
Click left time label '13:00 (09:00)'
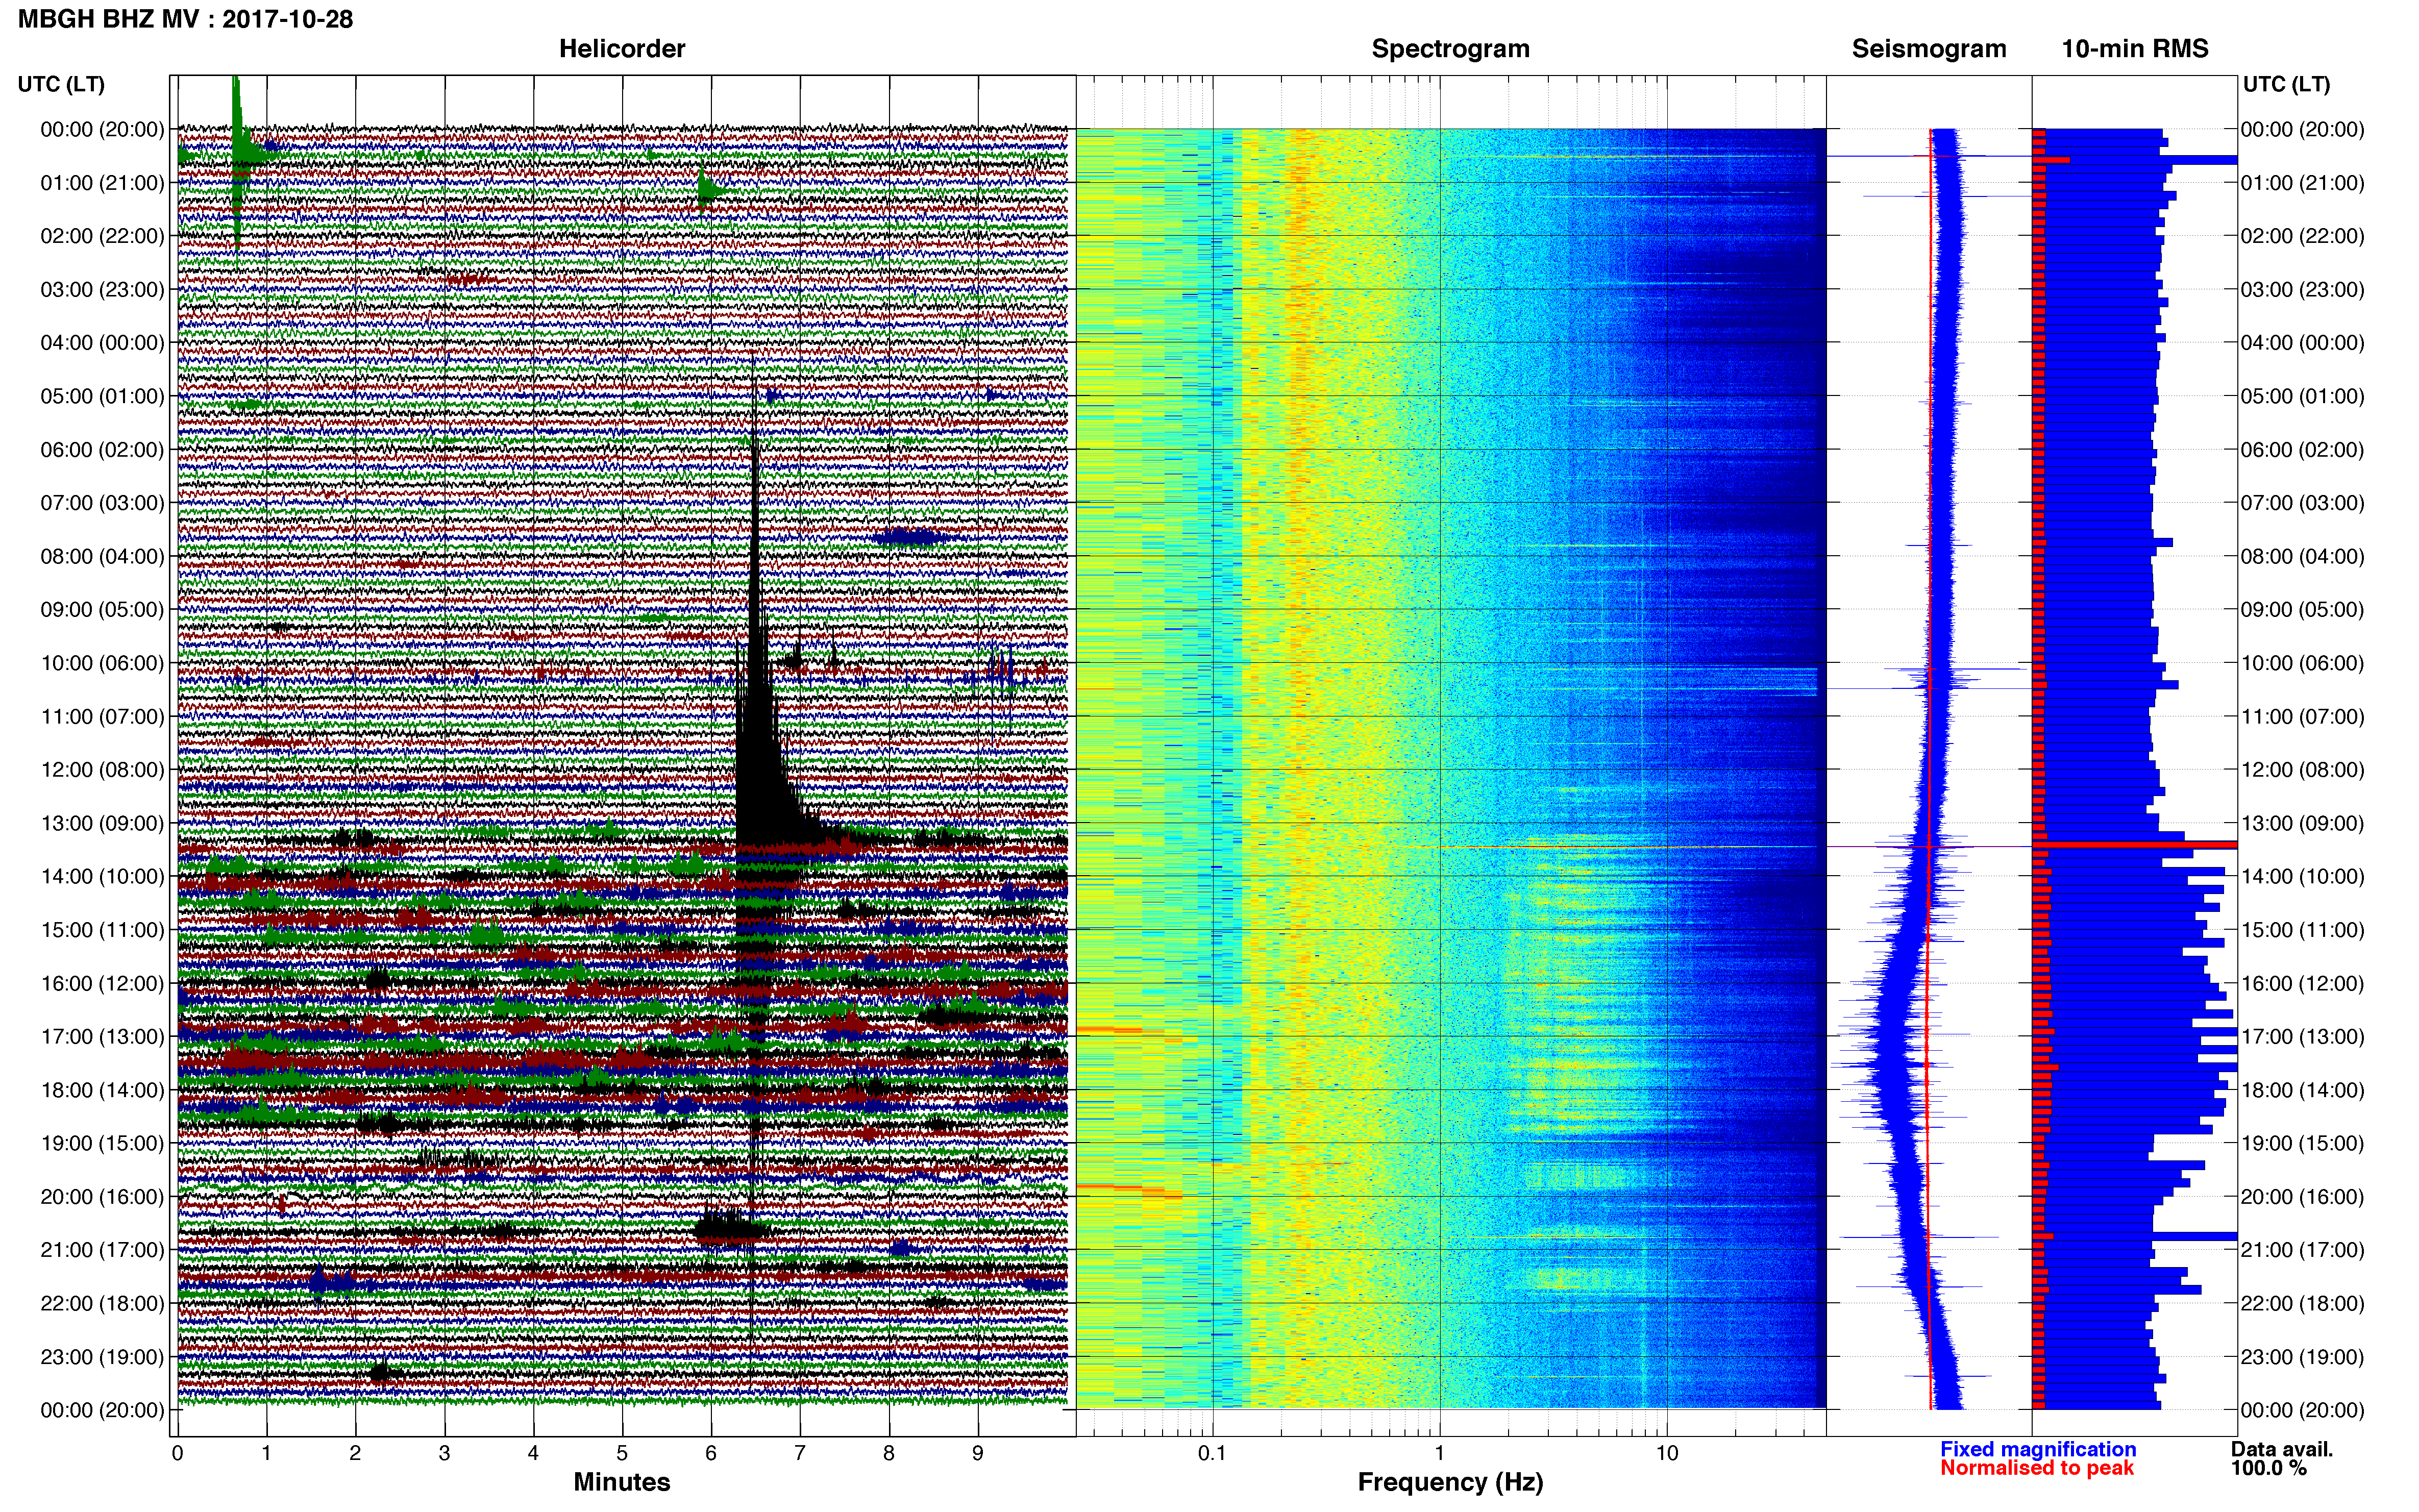tap(102, 823)
